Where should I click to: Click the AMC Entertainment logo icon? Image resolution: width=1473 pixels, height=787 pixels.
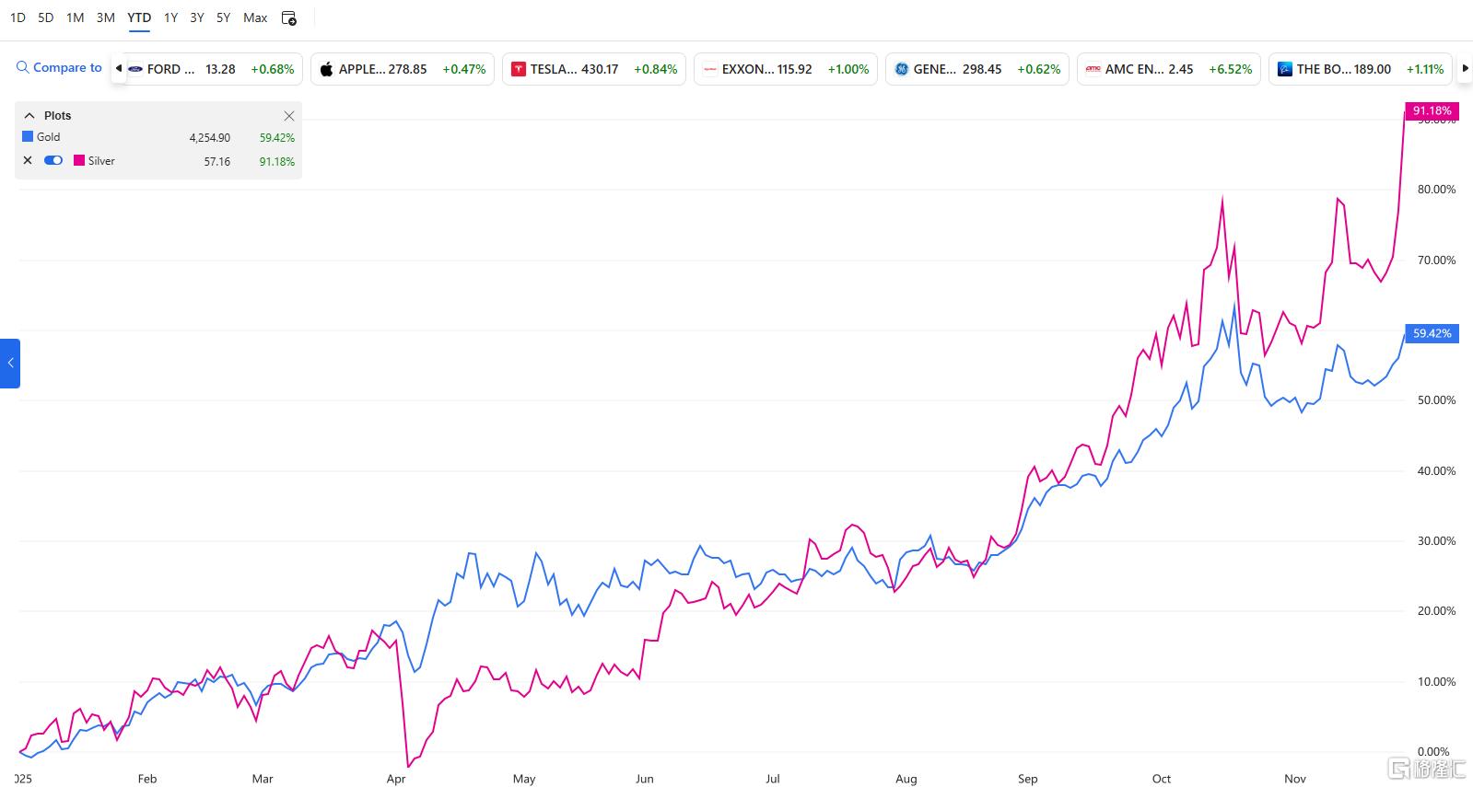coord(1093,69)
